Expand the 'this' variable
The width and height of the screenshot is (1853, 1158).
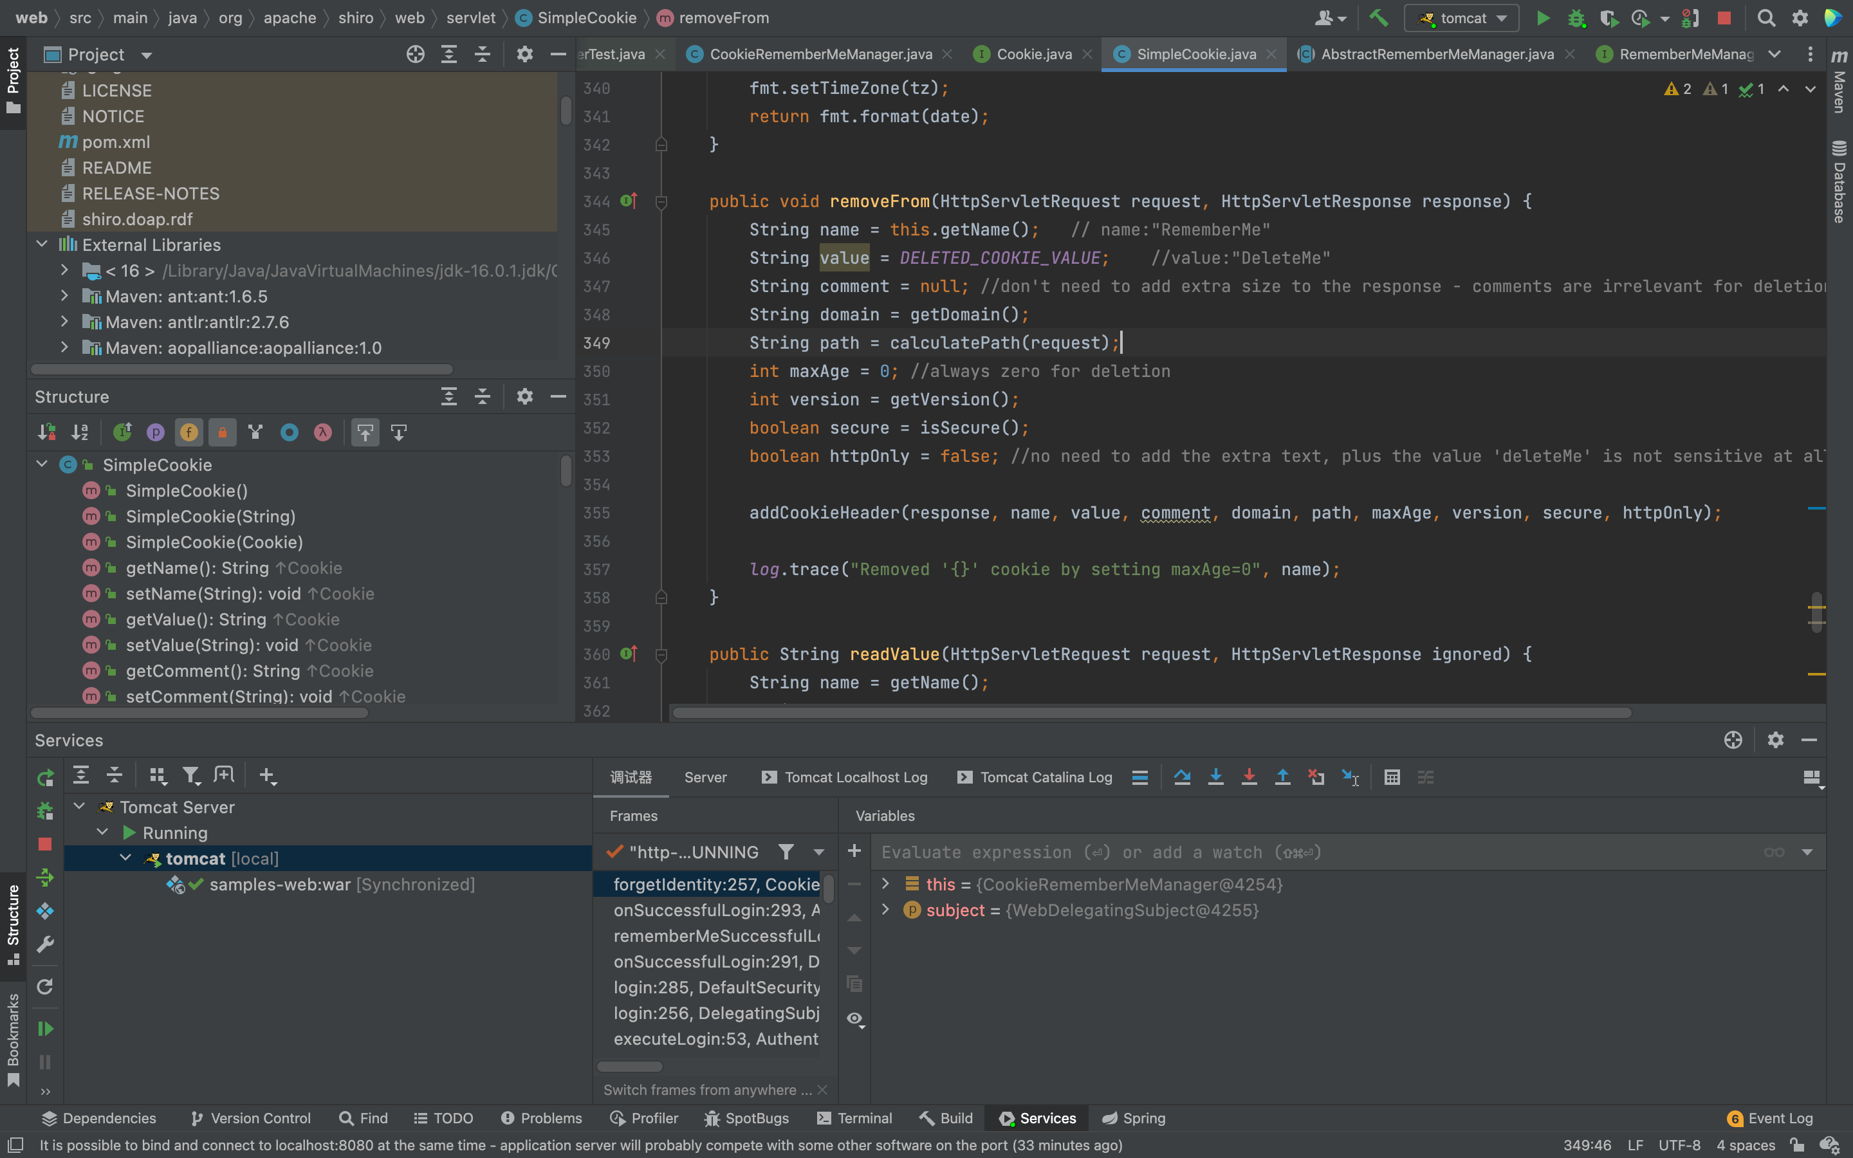[x=886, y=884]
